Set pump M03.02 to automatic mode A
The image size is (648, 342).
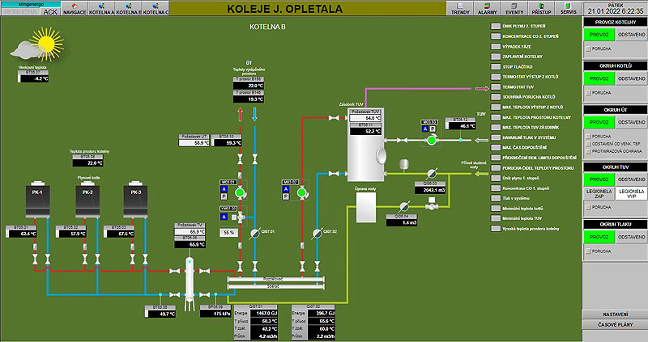point(286,189)
